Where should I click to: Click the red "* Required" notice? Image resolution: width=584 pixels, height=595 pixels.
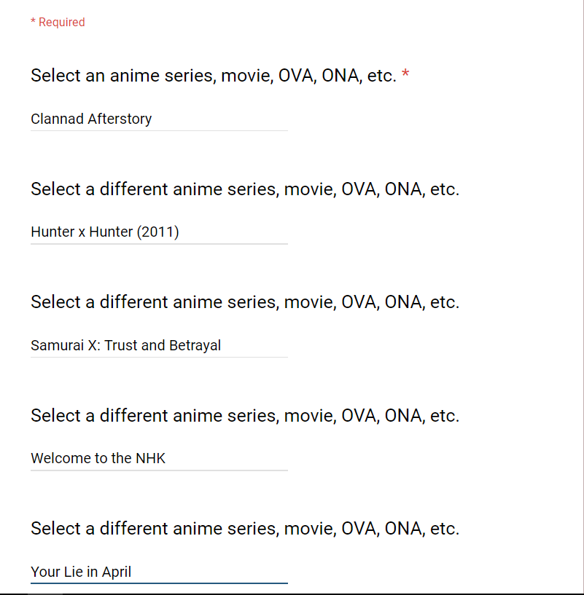(58, 23)
